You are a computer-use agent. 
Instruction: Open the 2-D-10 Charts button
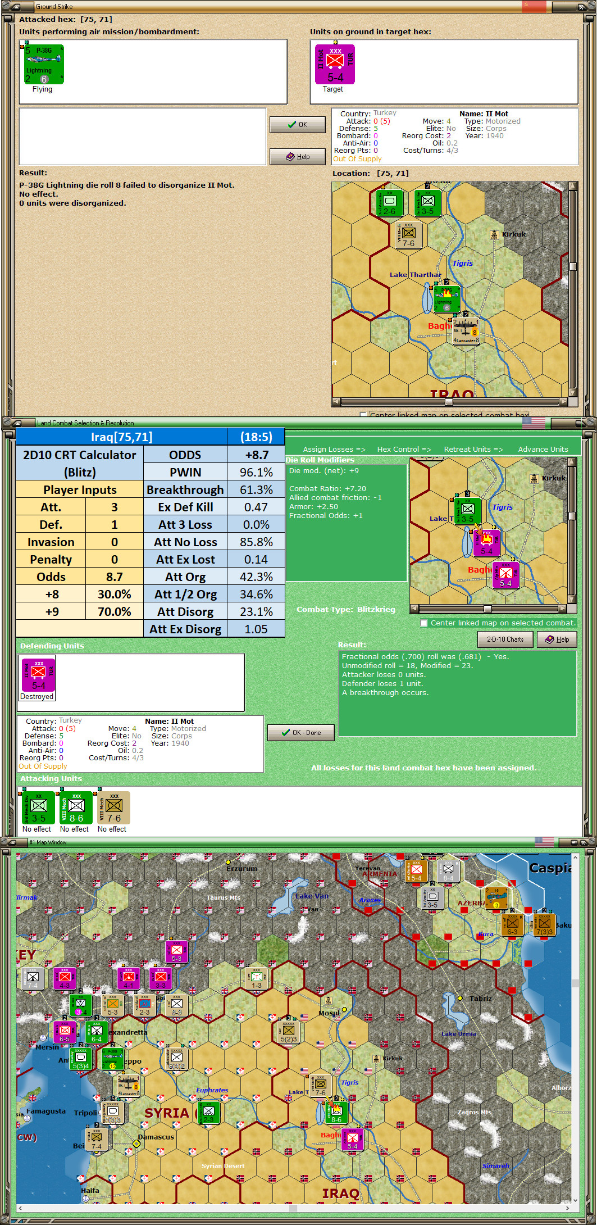505,639
